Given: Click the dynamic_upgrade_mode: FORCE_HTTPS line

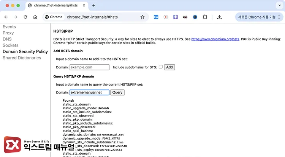Looking at the screenshot, I should (x=91, y=138).
